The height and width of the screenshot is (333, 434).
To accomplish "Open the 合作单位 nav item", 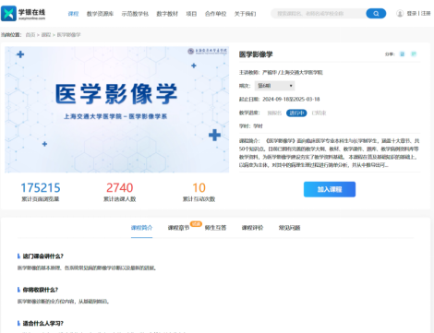I will 215,14.
